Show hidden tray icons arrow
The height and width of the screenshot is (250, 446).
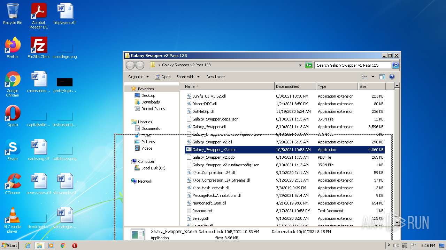[x=389, y=245]
